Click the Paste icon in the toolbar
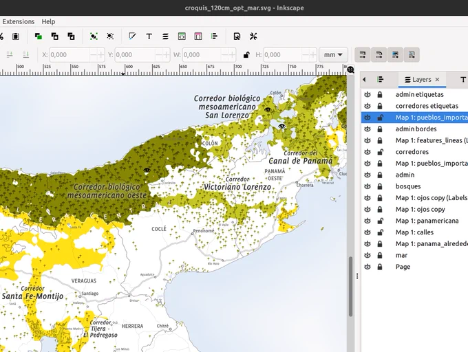Screen dimensions: 468x352 (x=16, y=36)
